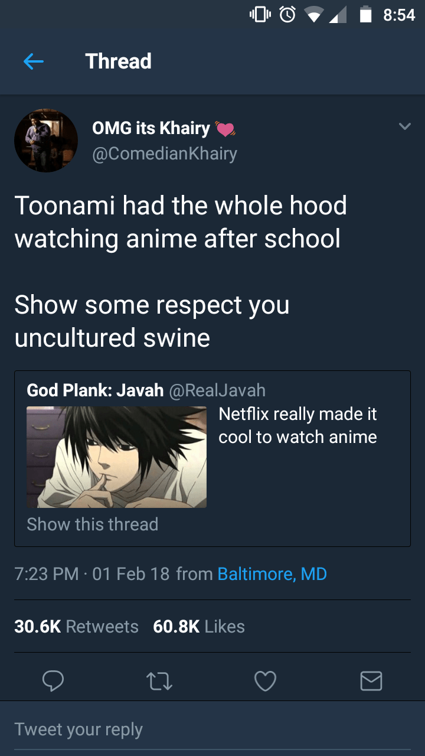425x756 pixels.
Task: Tap the back arrow icon
Action: point(34,61)
